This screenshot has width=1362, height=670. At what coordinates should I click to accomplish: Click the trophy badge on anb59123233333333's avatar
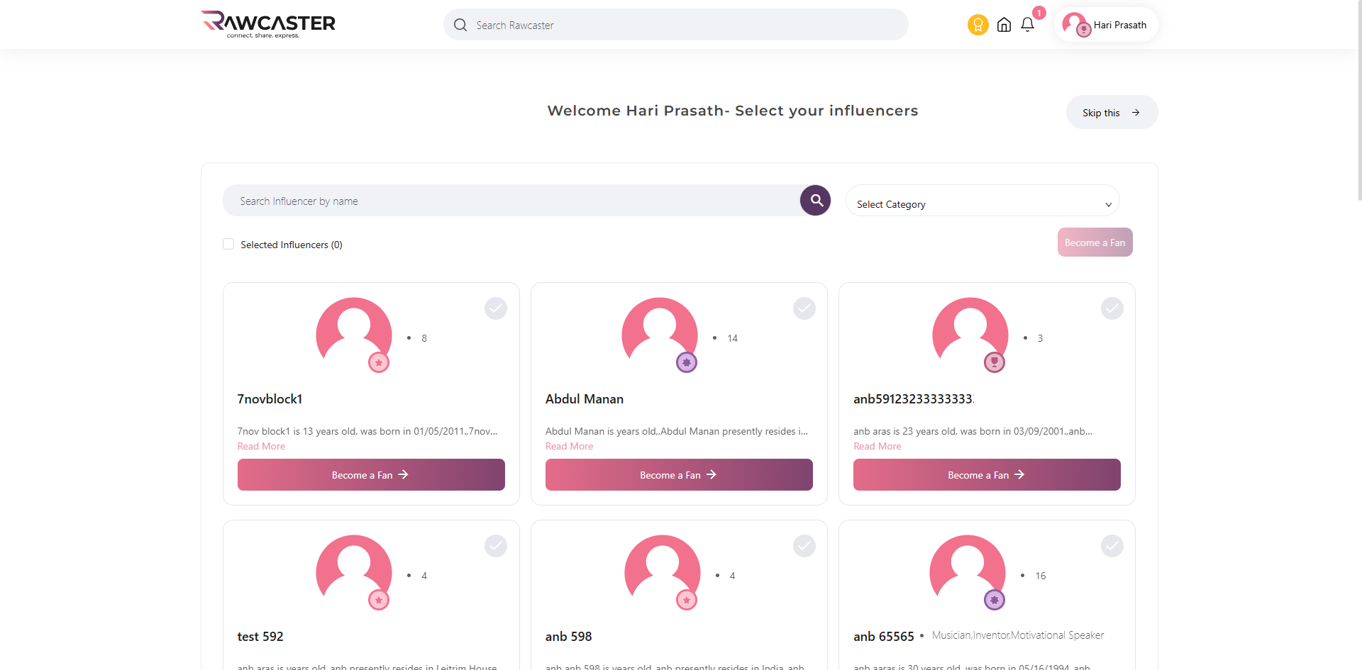(995, 363)
